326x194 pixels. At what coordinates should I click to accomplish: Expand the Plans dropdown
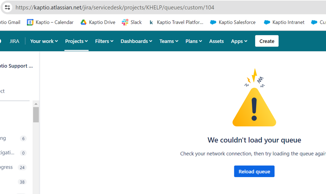click(x=194, y=41)
